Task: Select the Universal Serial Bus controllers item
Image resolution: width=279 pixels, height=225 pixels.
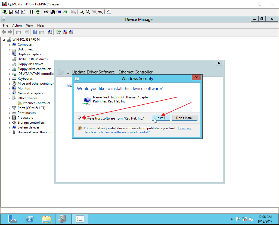Action: (x=36, y=132)
